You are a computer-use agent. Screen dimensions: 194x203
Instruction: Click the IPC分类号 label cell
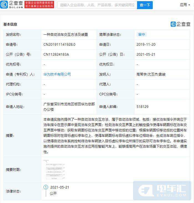pyautogui.click(x=22, y=94)
